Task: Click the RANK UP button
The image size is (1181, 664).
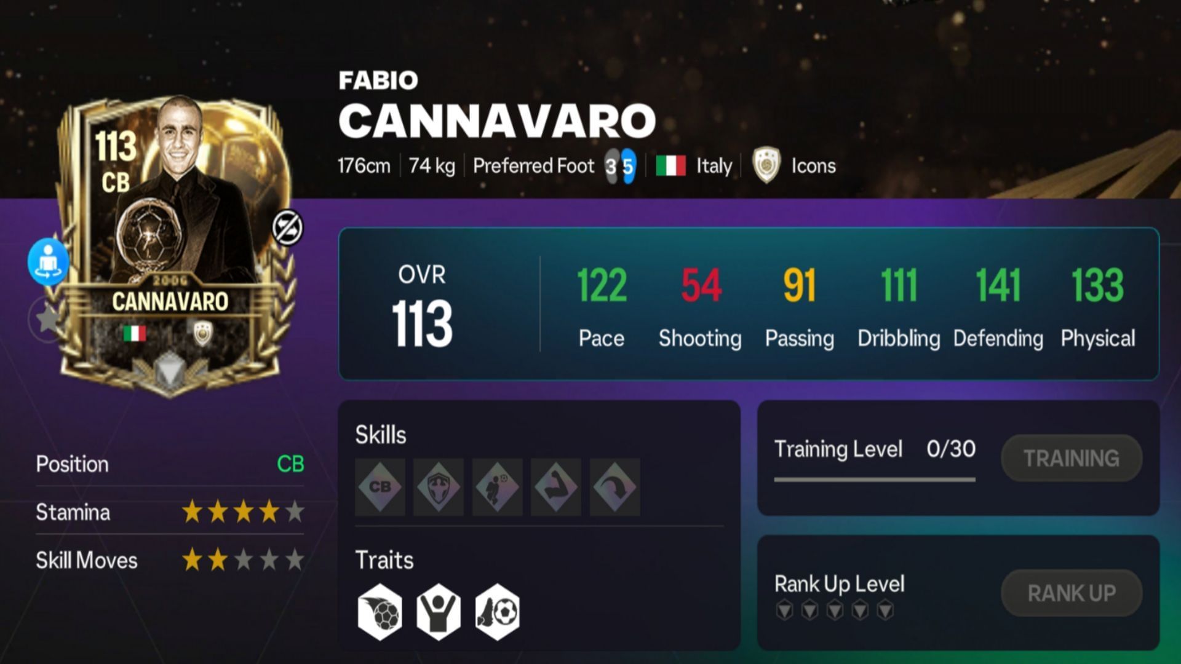Action: click(1072, 593)
